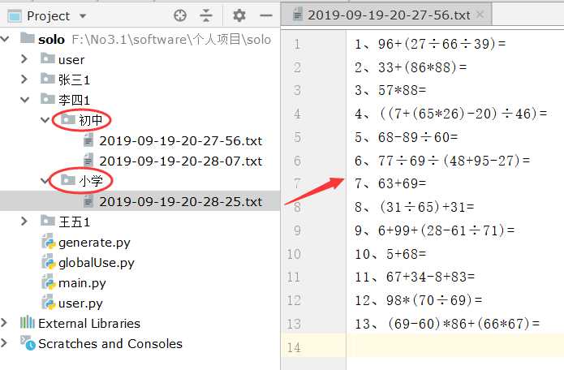
Task: Select the Scratches and Consoles label
Action: coord(110,344)
